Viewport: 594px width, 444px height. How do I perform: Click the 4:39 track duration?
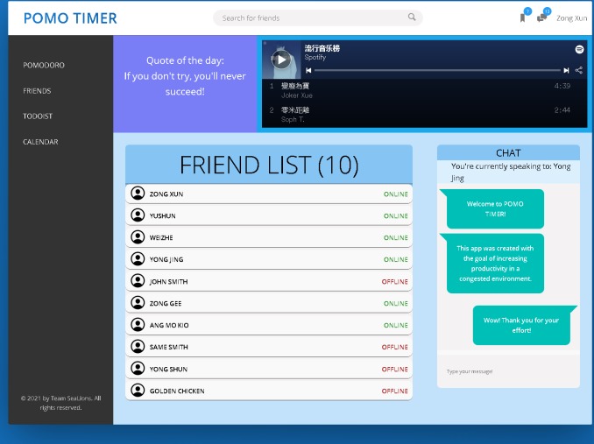(562, 86)
